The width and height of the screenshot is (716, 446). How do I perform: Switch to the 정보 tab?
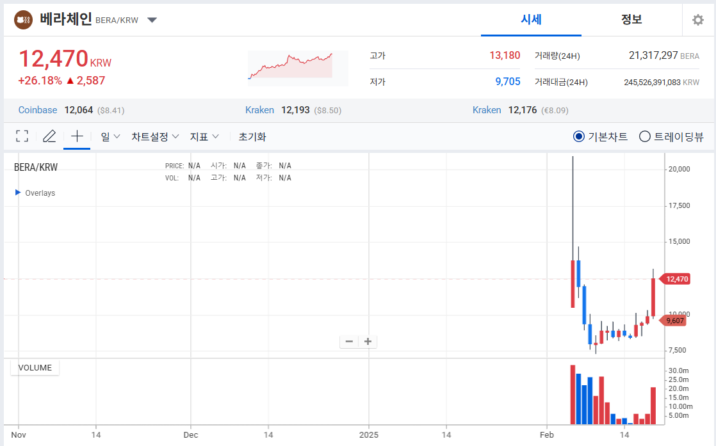pyautogui.click(x=631, y=20)
